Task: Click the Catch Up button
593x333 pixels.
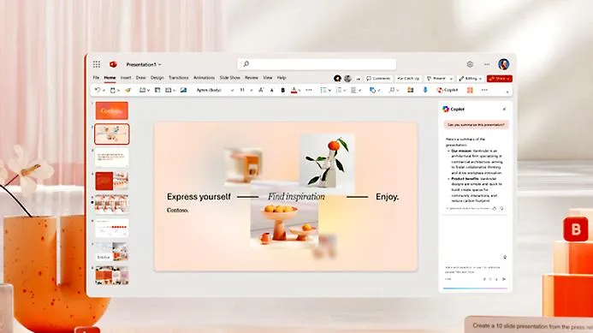Action: click(408, 79)
